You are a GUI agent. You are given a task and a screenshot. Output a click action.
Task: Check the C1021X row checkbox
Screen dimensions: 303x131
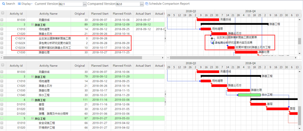point(2,38)
